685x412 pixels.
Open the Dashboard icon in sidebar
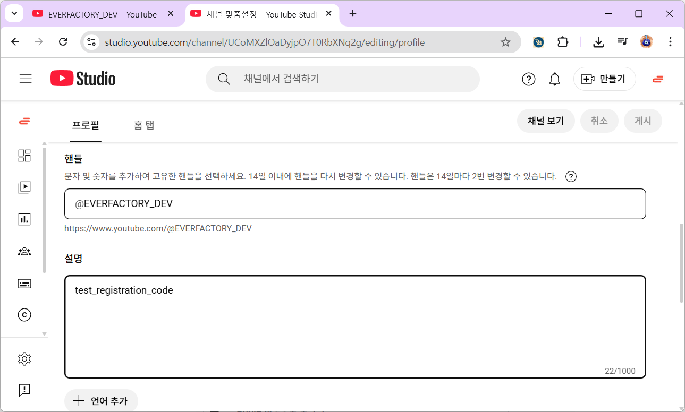pyautogui.click(x=24, y=155)
